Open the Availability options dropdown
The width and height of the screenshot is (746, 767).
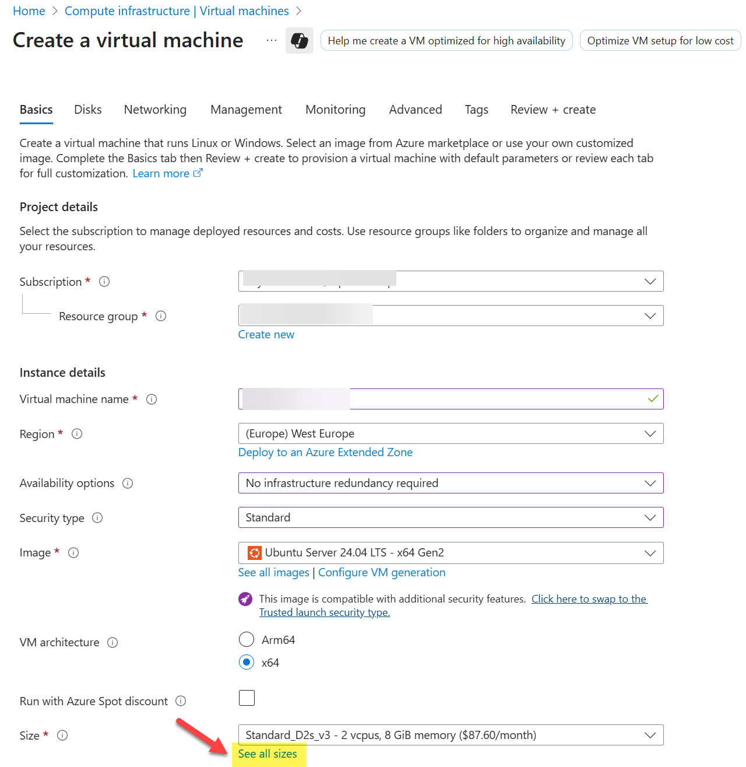[451, 483]
